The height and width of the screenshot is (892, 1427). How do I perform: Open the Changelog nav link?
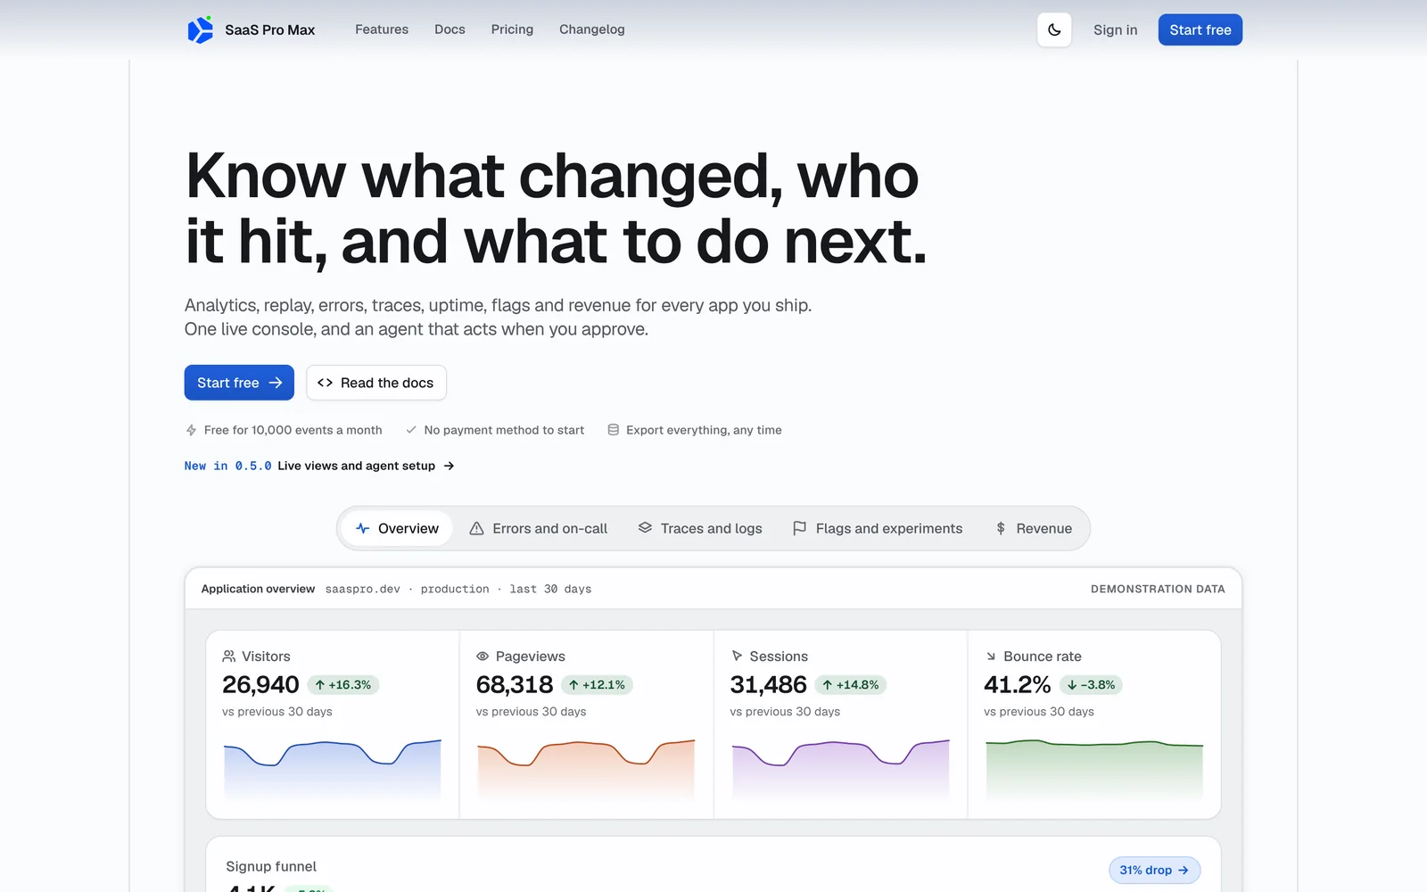pyautogui.click(x=592, y=29)
